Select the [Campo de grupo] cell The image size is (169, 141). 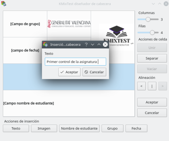point(25,24)
